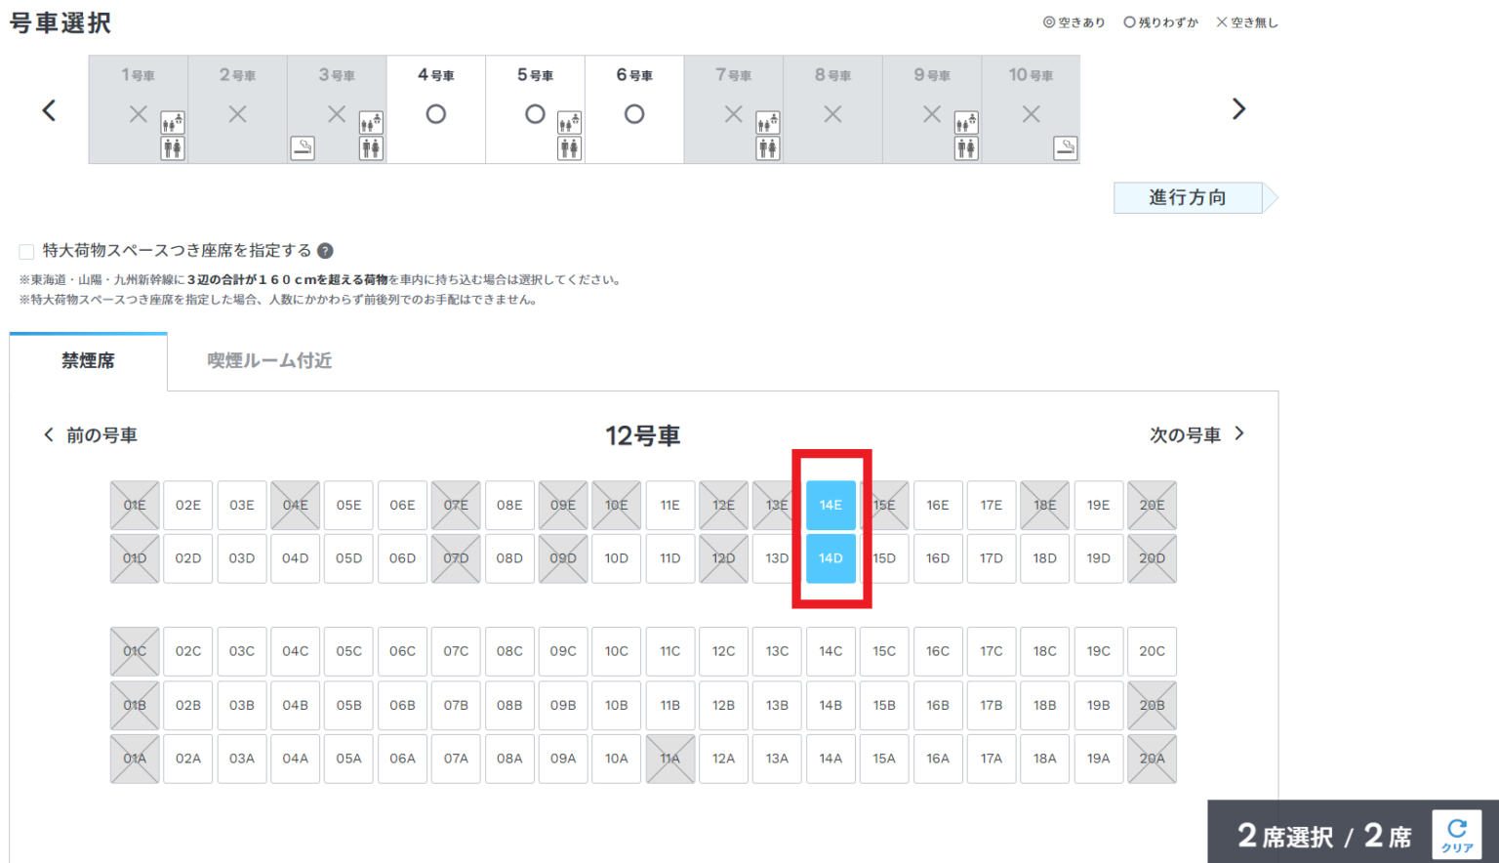Click the smoking room icon in car 10
Screen dimensions: 1499x863
tap(1066, 148)
